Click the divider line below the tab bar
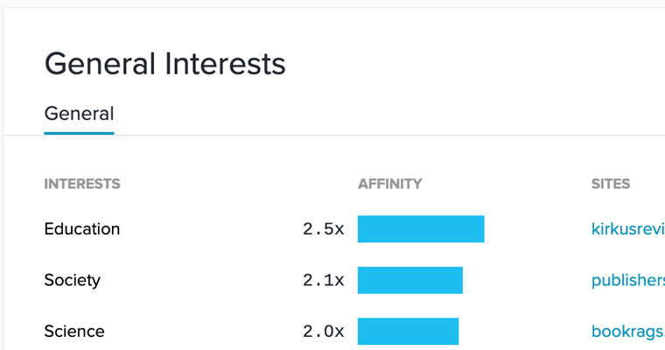 [x=350, y=136]
